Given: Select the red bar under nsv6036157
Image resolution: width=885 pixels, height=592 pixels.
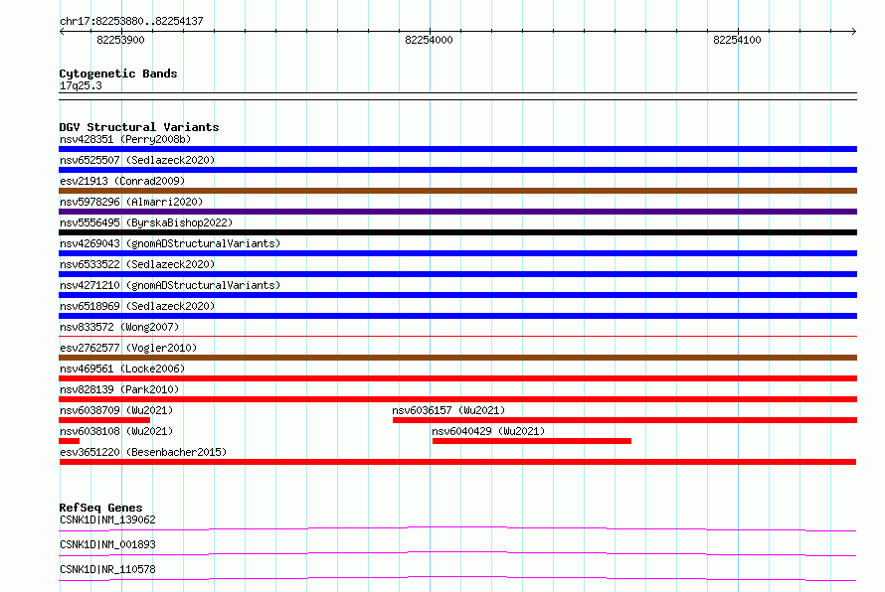Looking at the screenshot, I should click(624, 420).
